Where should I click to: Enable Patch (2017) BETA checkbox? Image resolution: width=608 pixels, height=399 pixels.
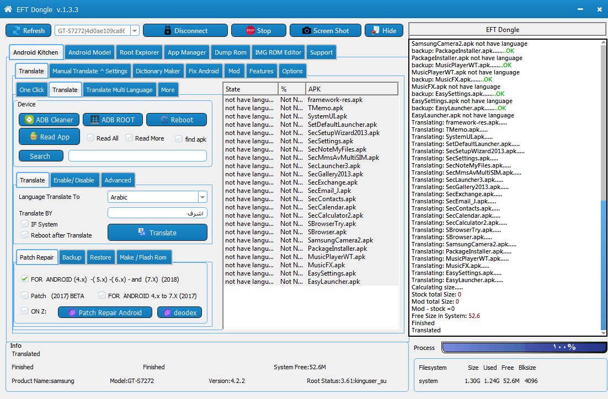[25, 295]
